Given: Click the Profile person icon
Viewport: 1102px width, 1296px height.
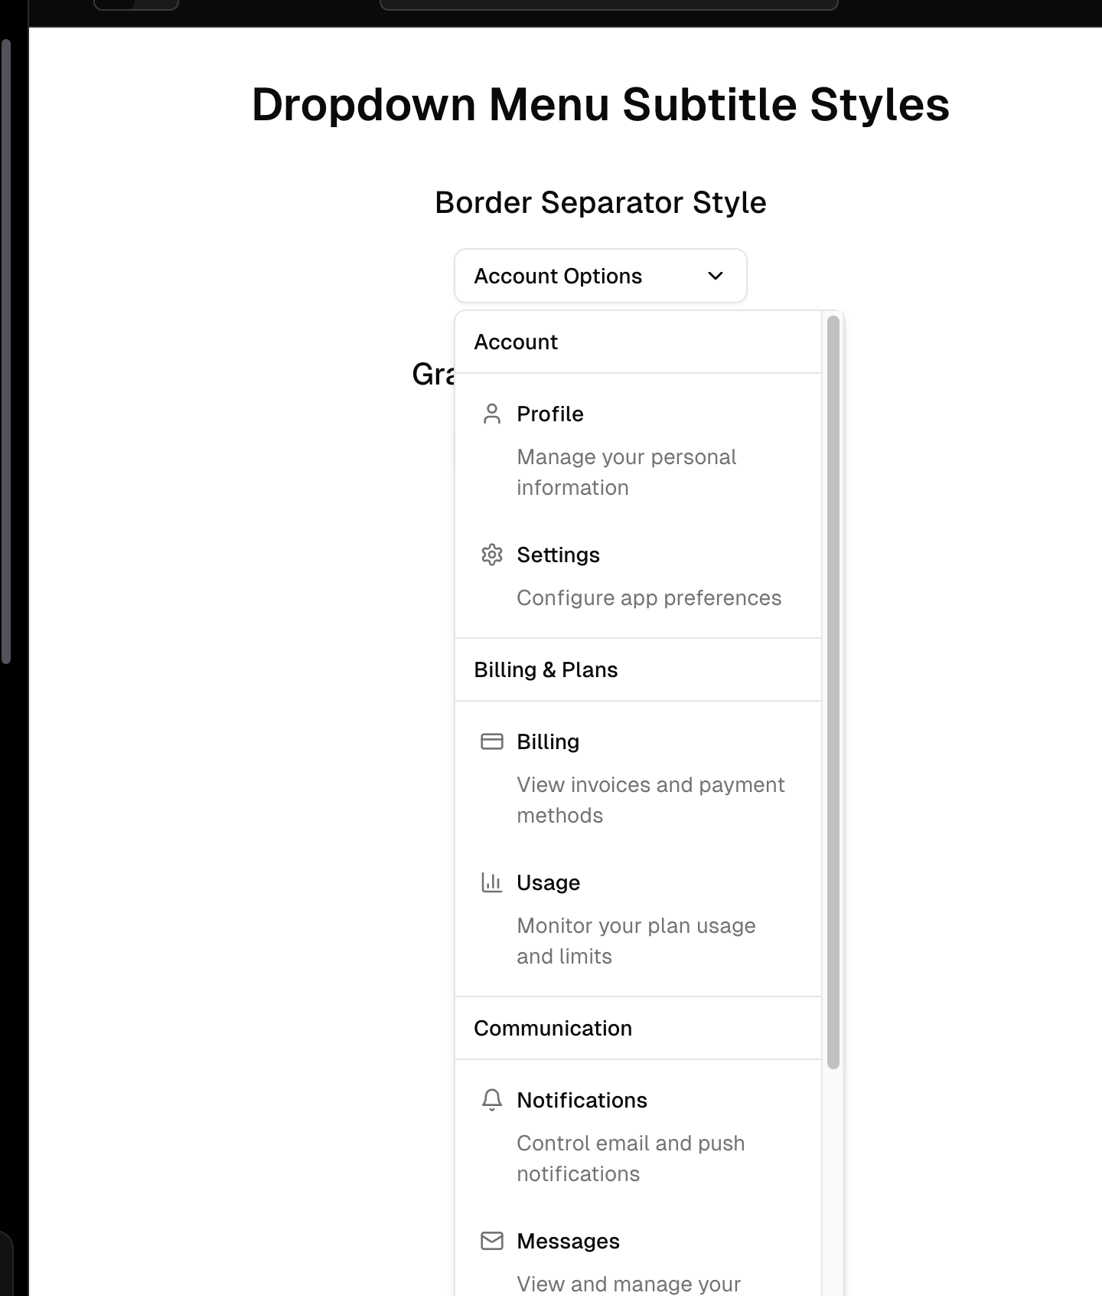Looking at the screenshot, I should click(x=491, y=414).
